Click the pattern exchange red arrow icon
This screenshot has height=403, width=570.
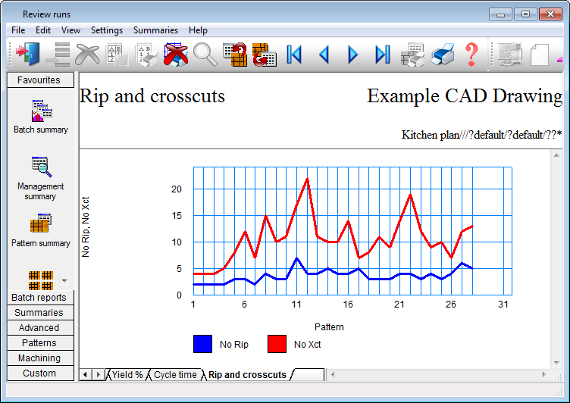tap(265, 55)
